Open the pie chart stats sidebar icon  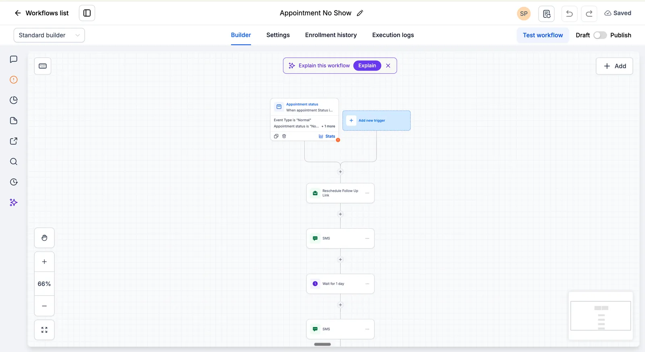[x=14, y=100]
